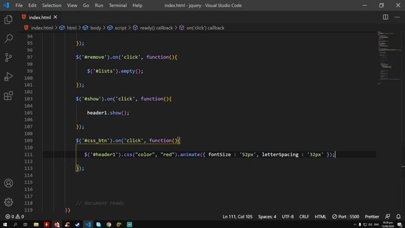Image resolution: width=405 pixels, height=228 pixels.
Task: Change indentation via Spaces: 4
Action: point(267,217)
